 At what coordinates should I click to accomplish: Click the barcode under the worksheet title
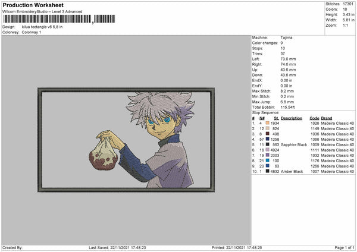point(59,19)
